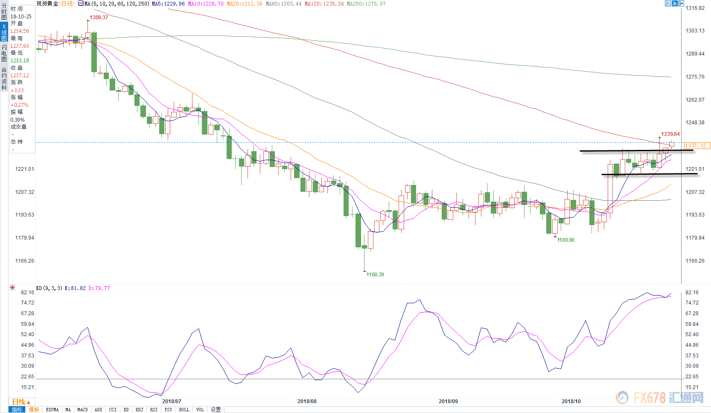The image size is (711, 413).
Task: Click the MA60:1203.44 value
Action: click(283, 3)
